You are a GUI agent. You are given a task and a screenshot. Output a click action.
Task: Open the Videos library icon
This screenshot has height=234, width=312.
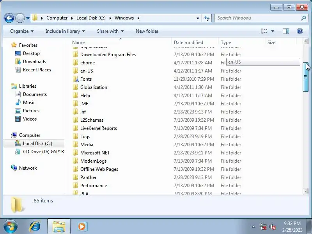18,119
